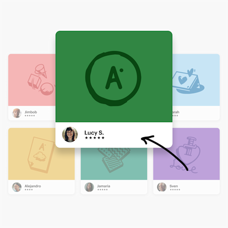Click the hand-drawn black arrow
The height and width of the screenshot is (228, 228).
click(165, 153)
